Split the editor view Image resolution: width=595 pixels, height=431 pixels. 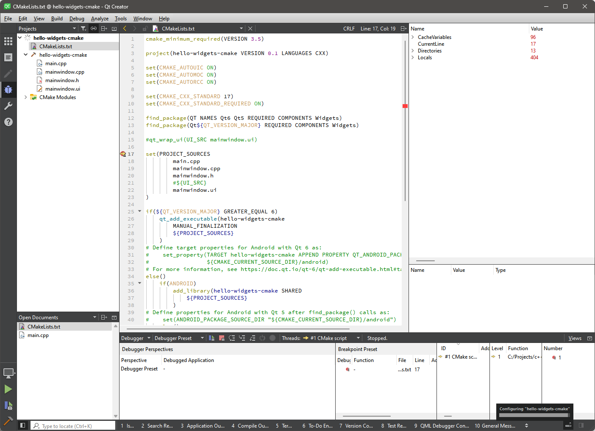click(x=403, y=28)
